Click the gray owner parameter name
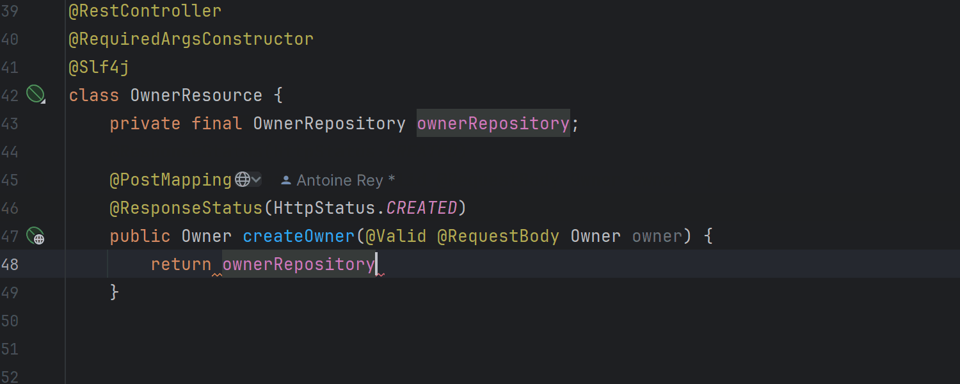Screen dimensions: 960x384 (657, 236)
